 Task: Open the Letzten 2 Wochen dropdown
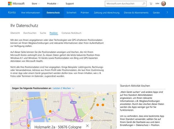(63, 88)
